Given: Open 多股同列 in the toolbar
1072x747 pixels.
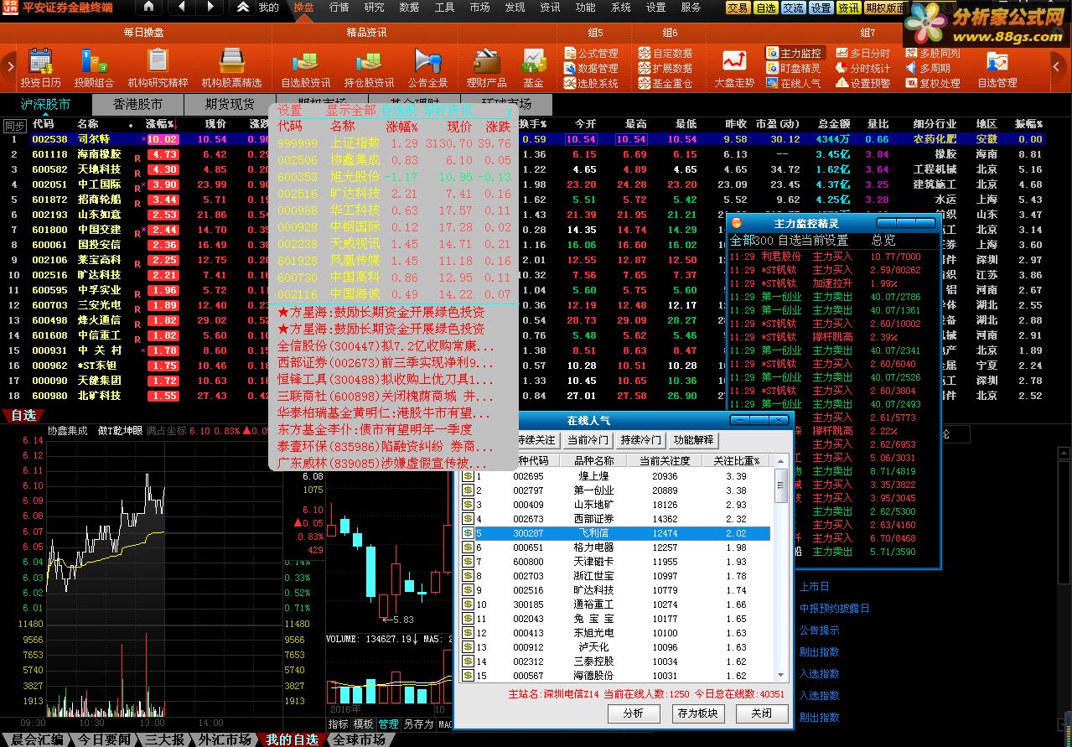Looking at the screenshot, I should click(933, 54).
